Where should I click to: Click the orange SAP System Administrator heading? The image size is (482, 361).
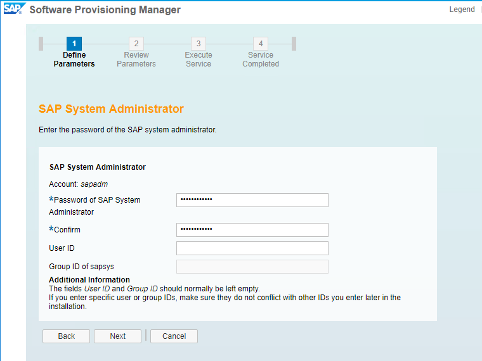tap(111, 109)
